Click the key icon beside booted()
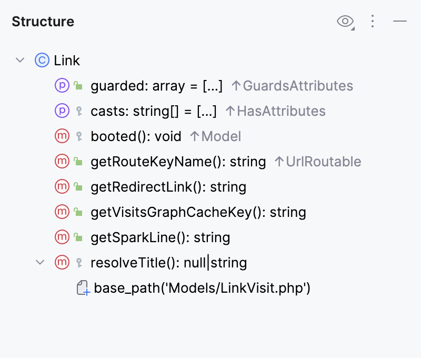The height and width of the screenshot is (358, 421). click(77, 136)
